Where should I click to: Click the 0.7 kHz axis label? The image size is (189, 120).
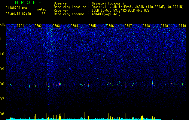pos(2,99)
